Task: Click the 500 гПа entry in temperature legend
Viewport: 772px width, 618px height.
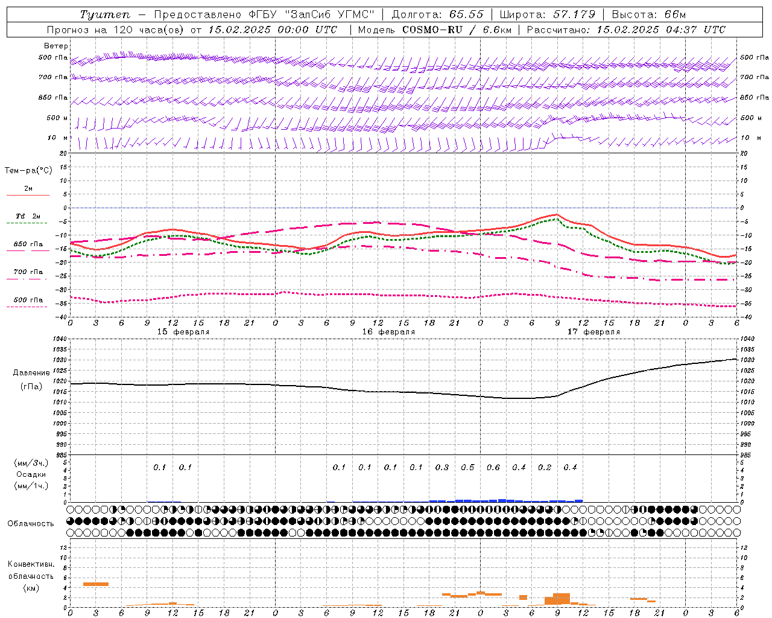Action: click(x=28, y=300)
